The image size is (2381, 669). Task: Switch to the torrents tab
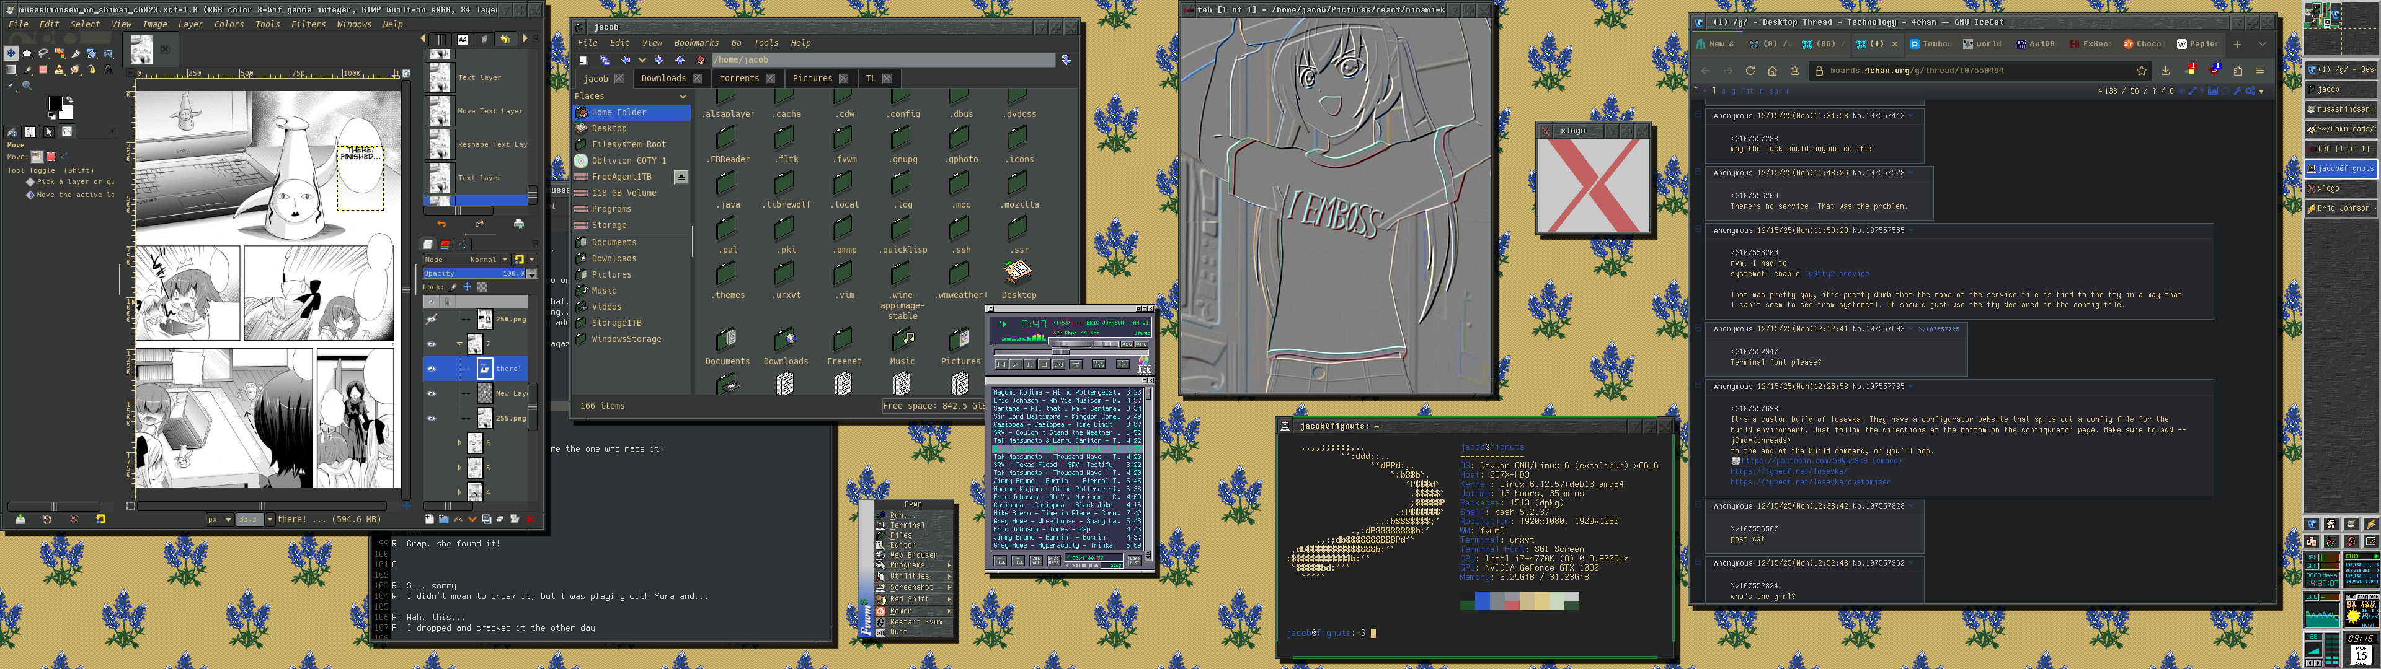pyautogui.click(x=738, y=79)
